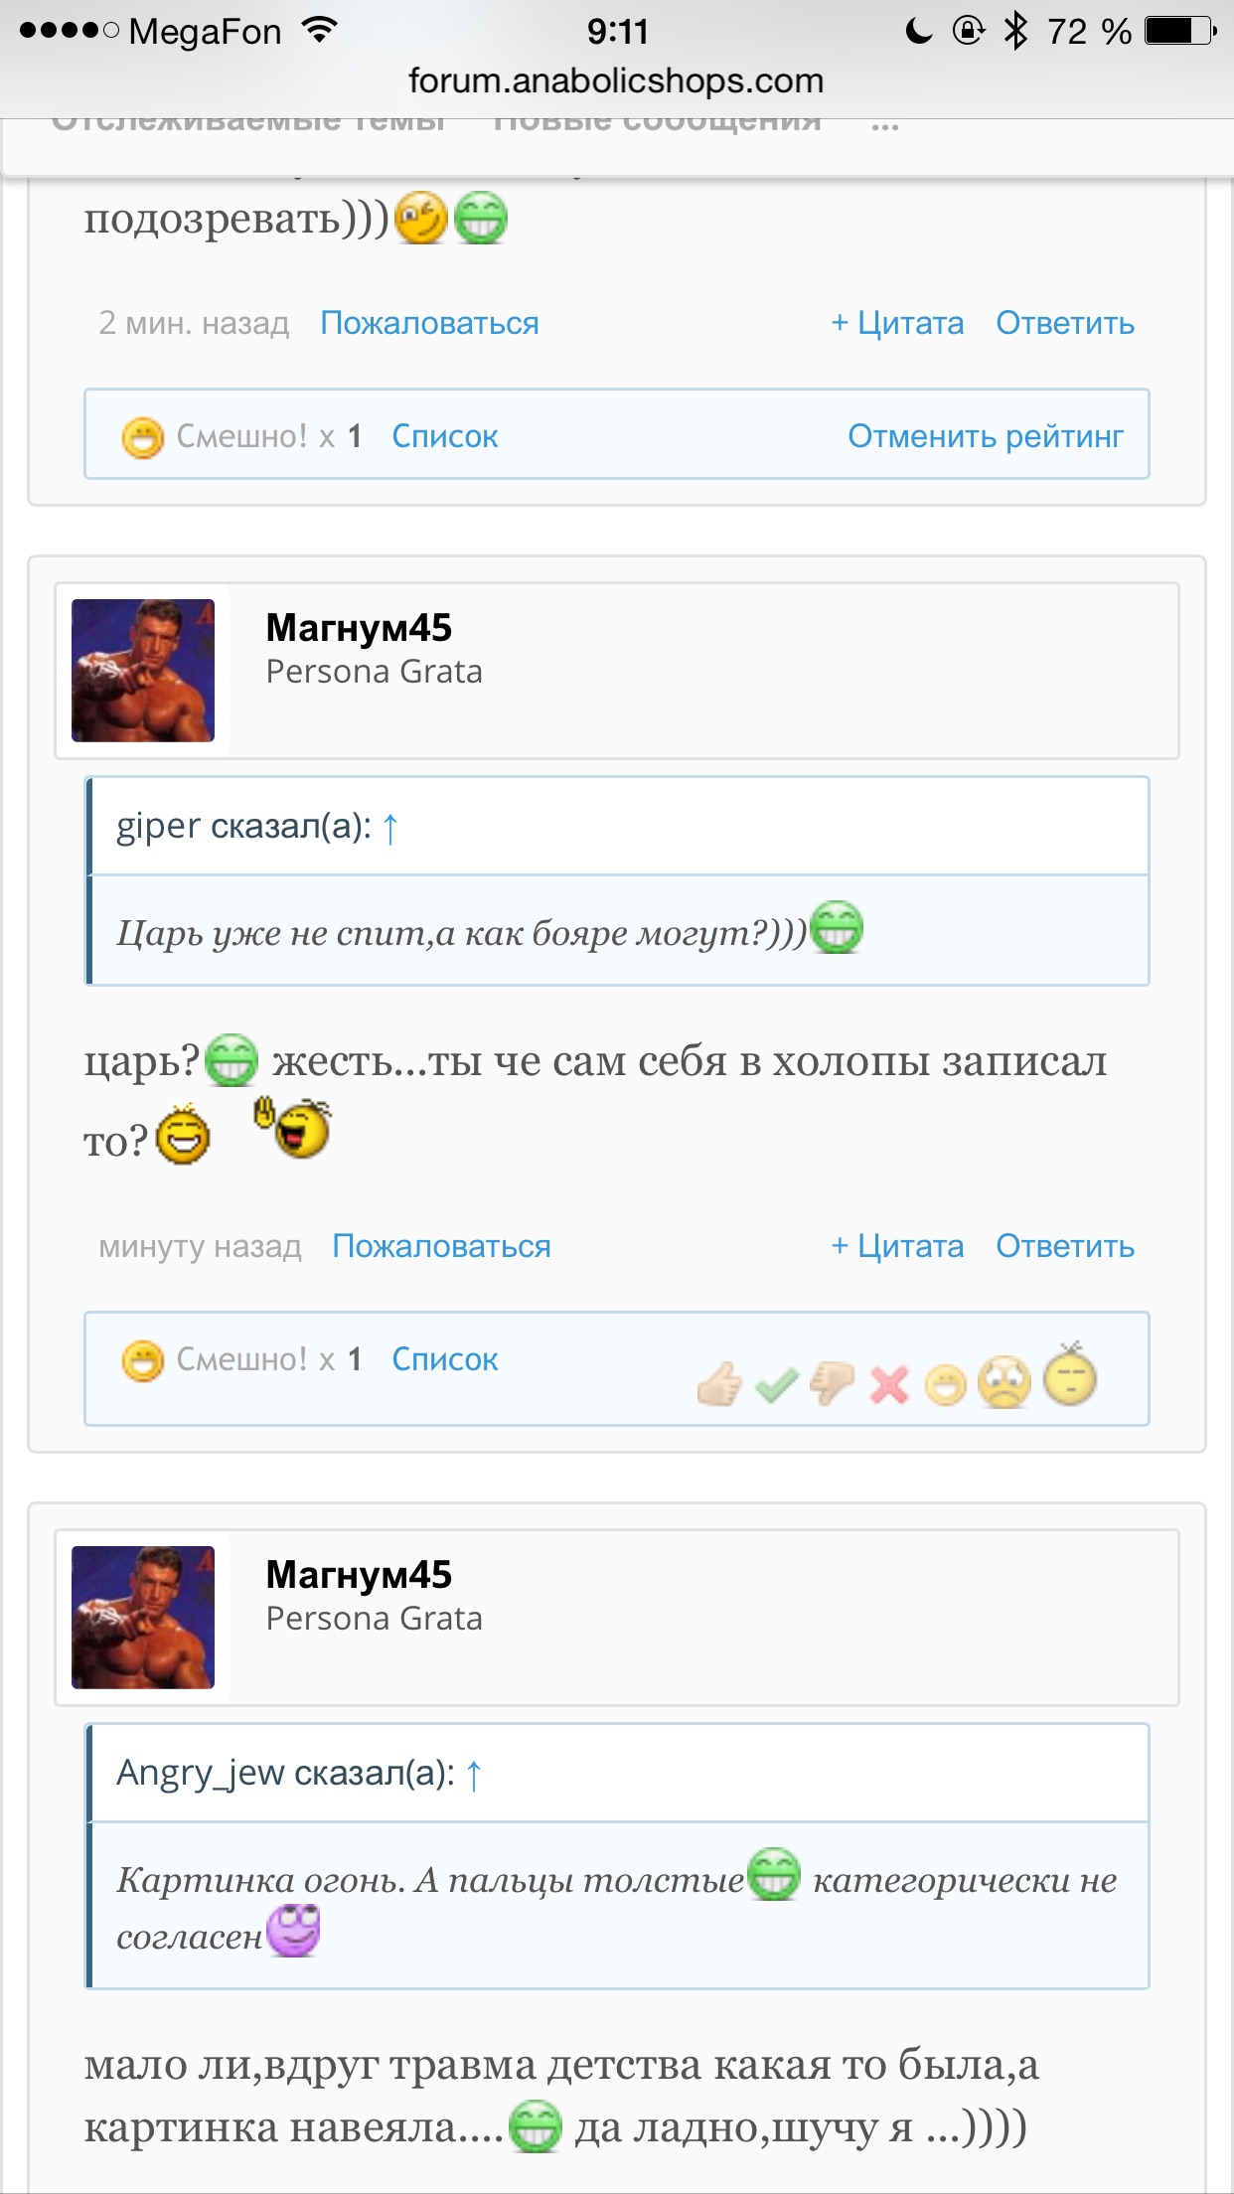
Task: Click the thumbs-down Dislike rating icon
Action: [x=832, y=1383]
